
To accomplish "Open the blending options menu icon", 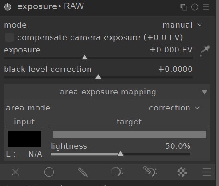I will click(x=207, y=172).
